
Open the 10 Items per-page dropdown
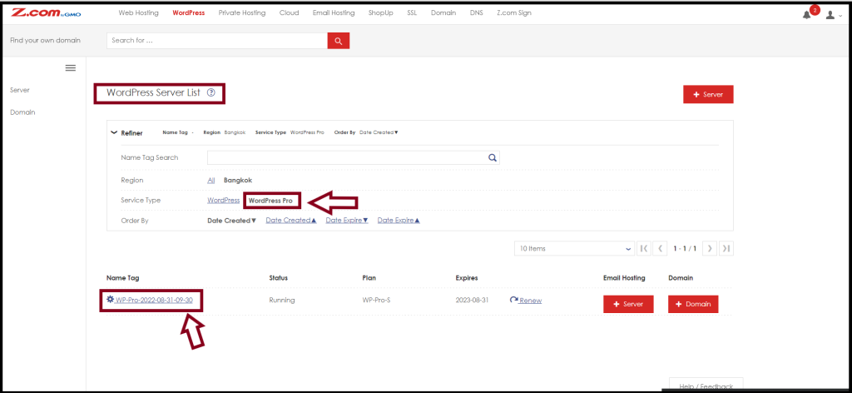(574, 248)
